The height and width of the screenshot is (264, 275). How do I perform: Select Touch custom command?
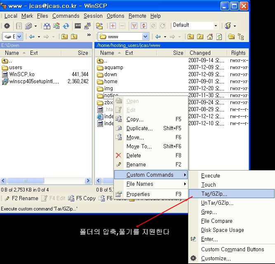tap(232, 185)
